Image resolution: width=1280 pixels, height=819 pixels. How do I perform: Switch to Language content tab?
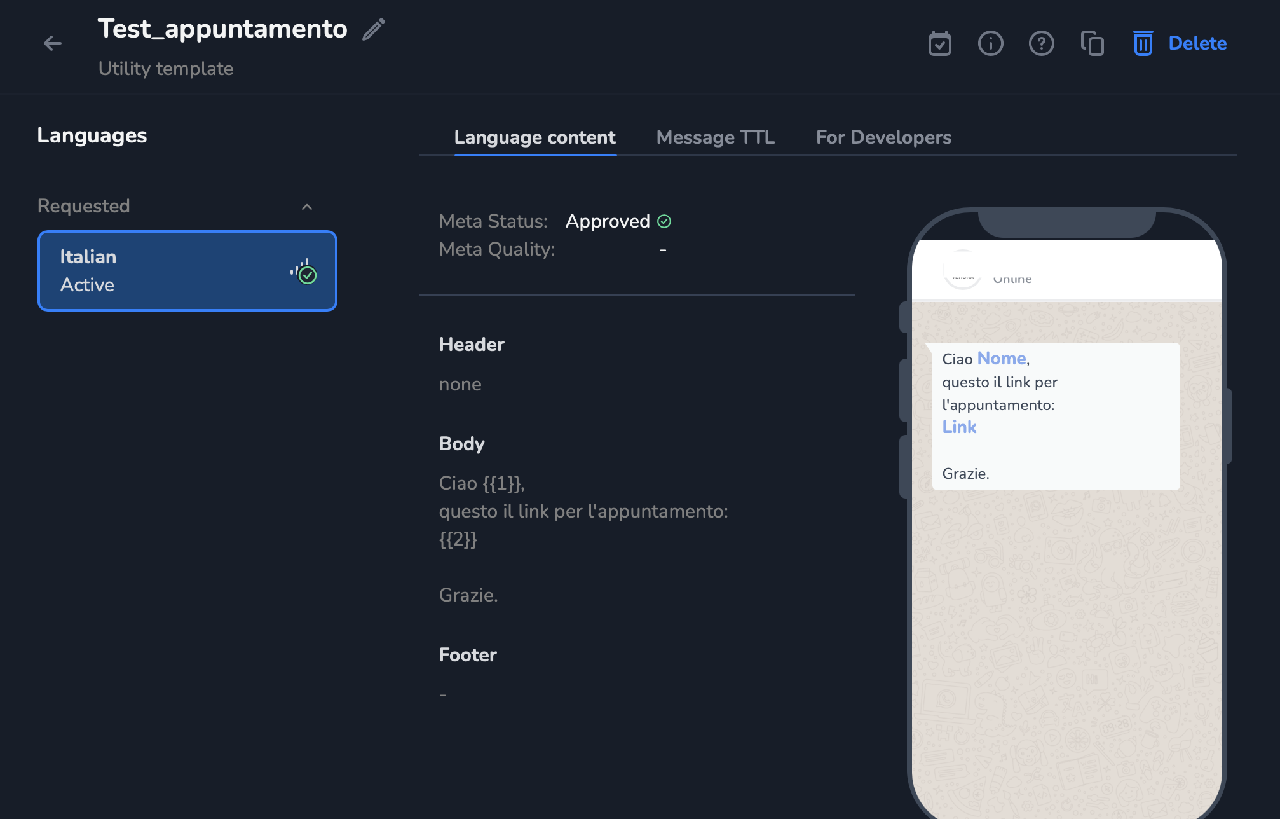tap(534, 137)
